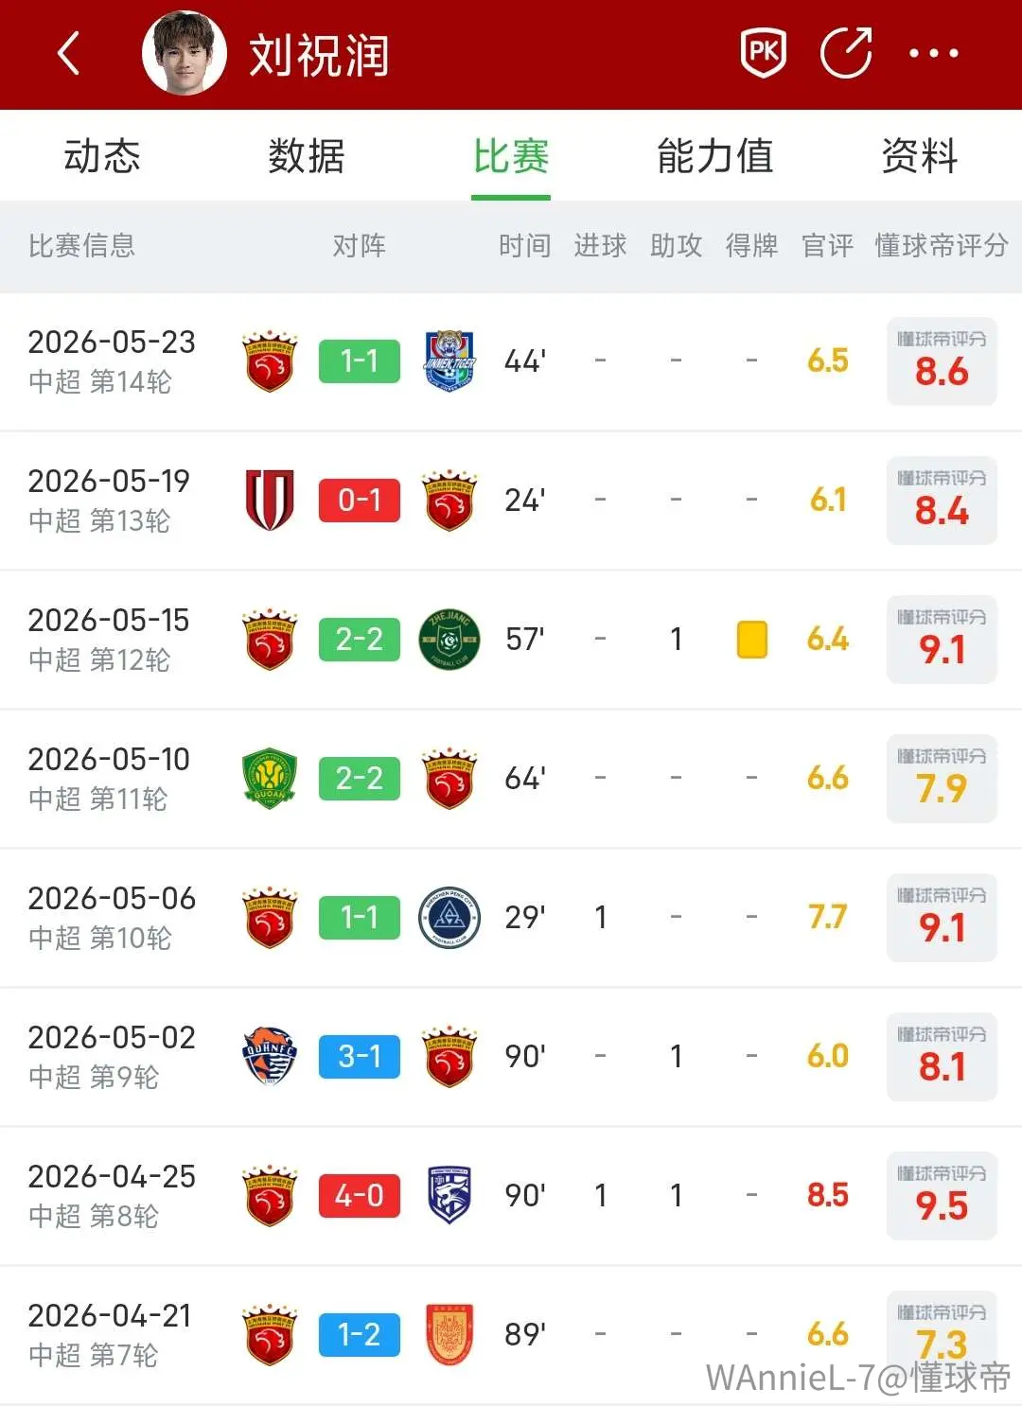Tap the Beijing Guoan green crest
Image resolution: width=1022 pixels, height=1406 pixels.
(270, 779)
